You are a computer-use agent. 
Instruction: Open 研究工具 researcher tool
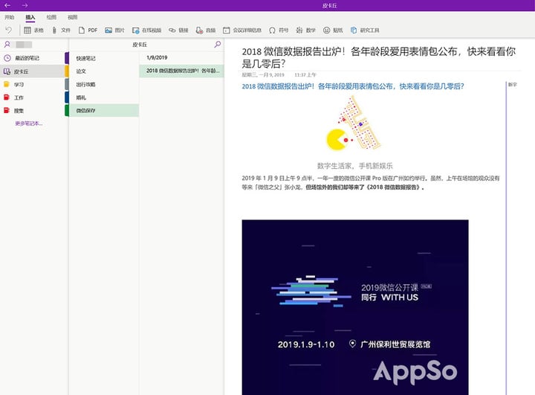(365, 30)
